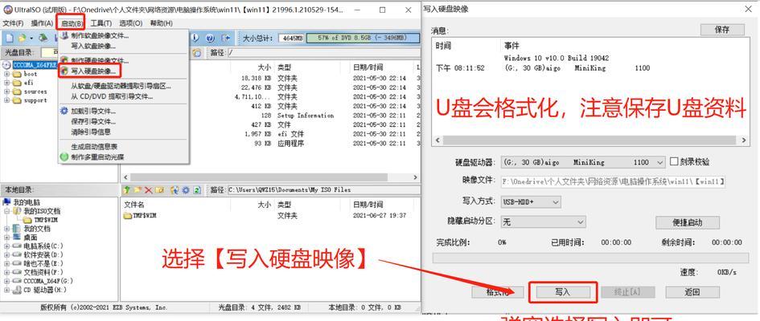Open the 帮助(H) menu
This screenshot has width=760, height=321.
[161, 23]
